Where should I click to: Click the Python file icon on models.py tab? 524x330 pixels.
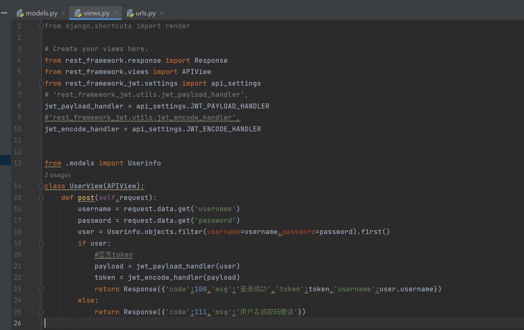(20, 13)
